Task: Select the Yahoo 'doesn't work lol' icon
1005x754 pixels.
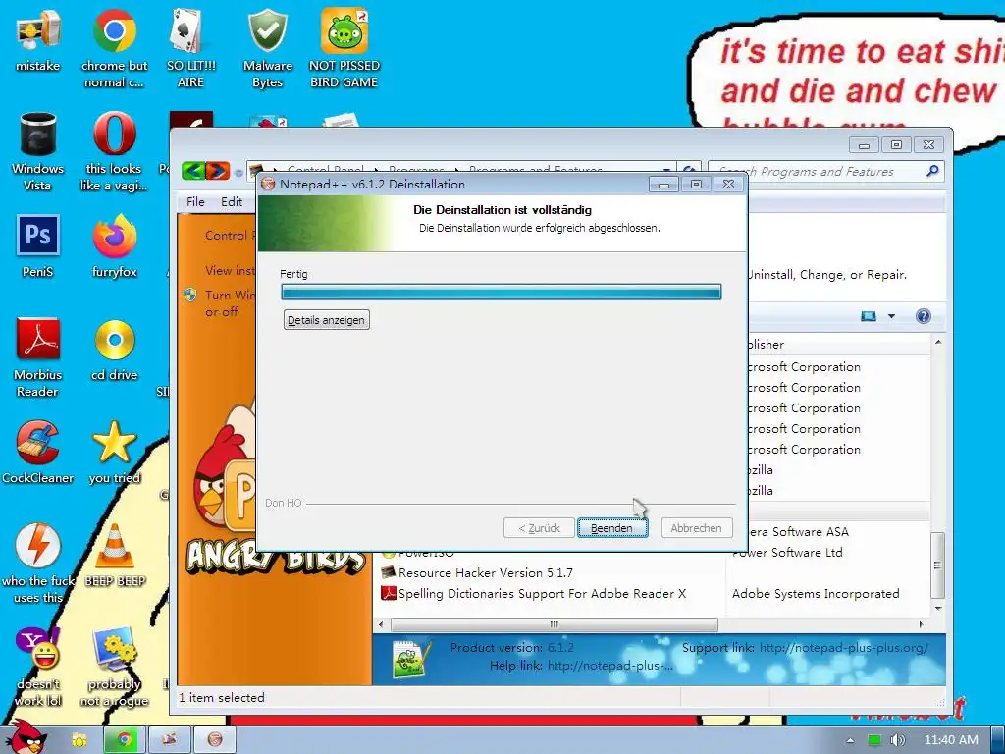Action: [38, 667]
